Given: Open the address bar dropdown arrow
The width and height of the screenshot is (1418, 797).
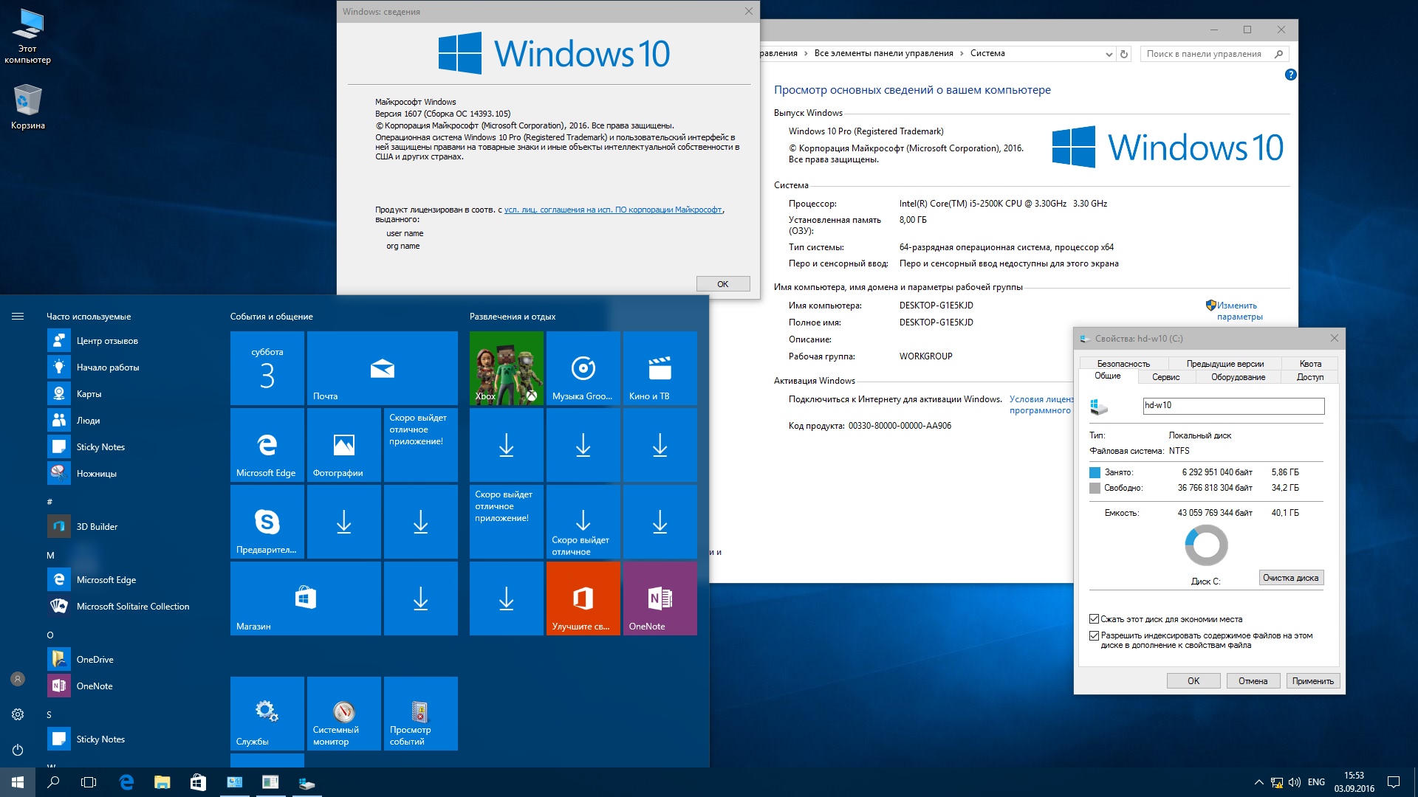Looking at the screenshot, I should (x=1109, y=54).
